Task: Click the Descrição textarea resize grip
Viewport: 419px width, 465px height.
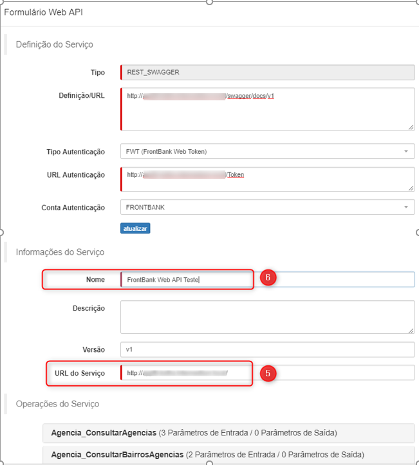Action: 411,329
